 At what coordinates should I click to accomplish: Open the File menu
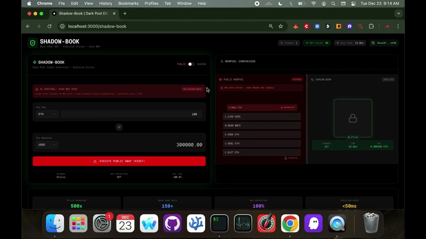click(62, 3)
